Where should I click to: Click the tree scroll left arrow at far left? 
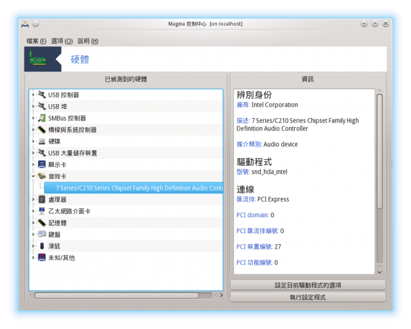31,296
